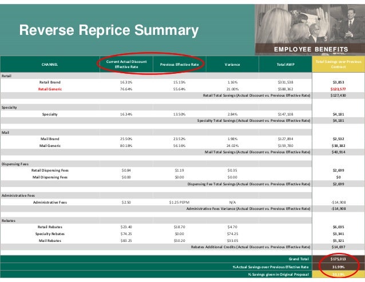Click Retail Dispensing Fees current value $0.84

pyautogui.click(x=126, y=170)
